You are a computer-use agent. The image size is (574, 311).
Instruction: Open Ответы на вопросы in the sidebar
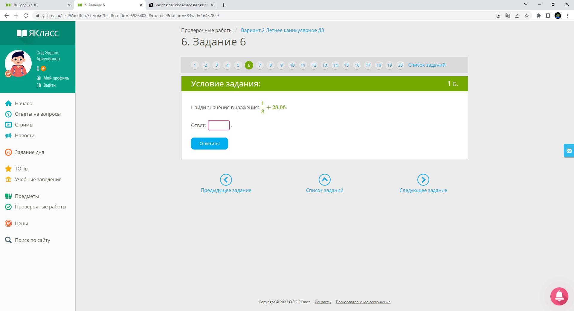(38, 114)
